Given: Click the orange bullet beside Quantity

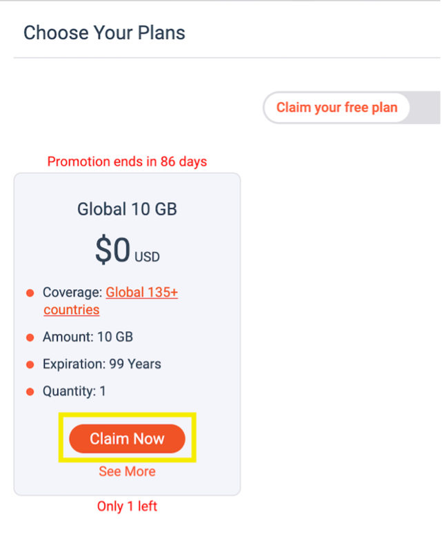Looking at the screenshot, I should (x=30, y=392).
